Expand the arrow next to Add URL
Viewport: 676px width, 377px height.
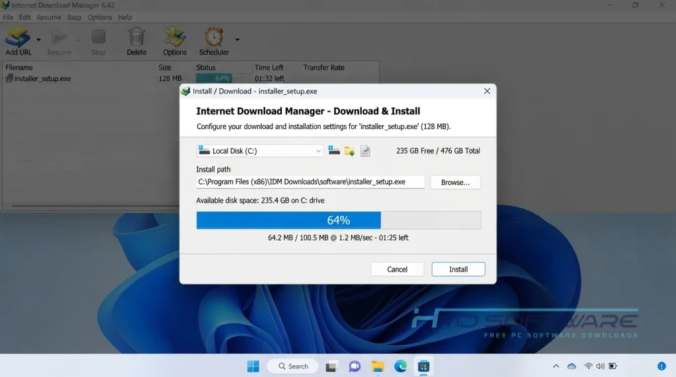(38, 40)
